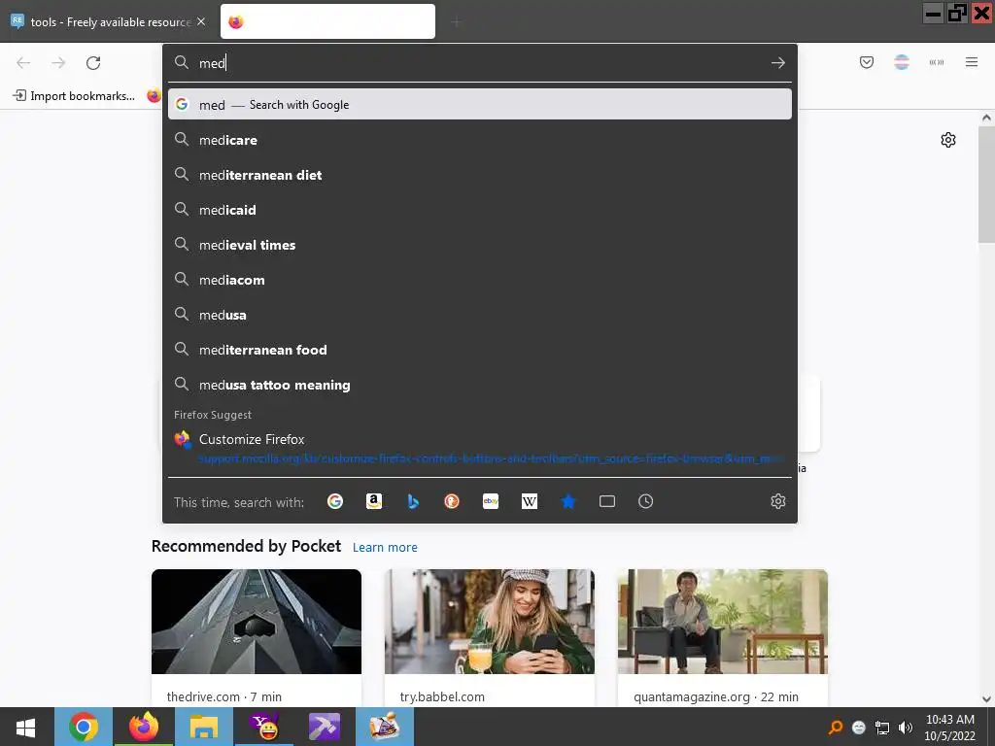Click the Save to Pocket toolbar icon

[867, 62]
